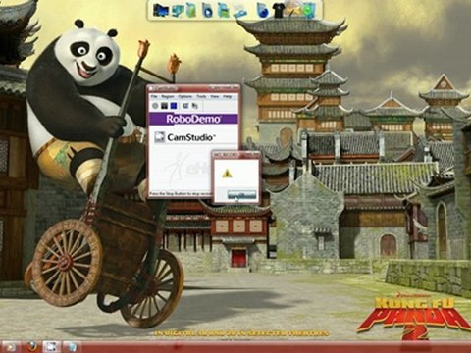The image size is (471, 353).
Task: Switch to CamStudio in the taskbar
Action: [x=52, y=347]
